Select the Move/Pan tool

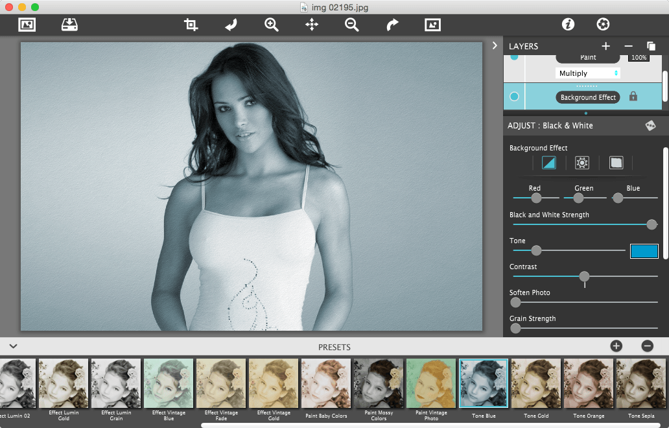311,24
